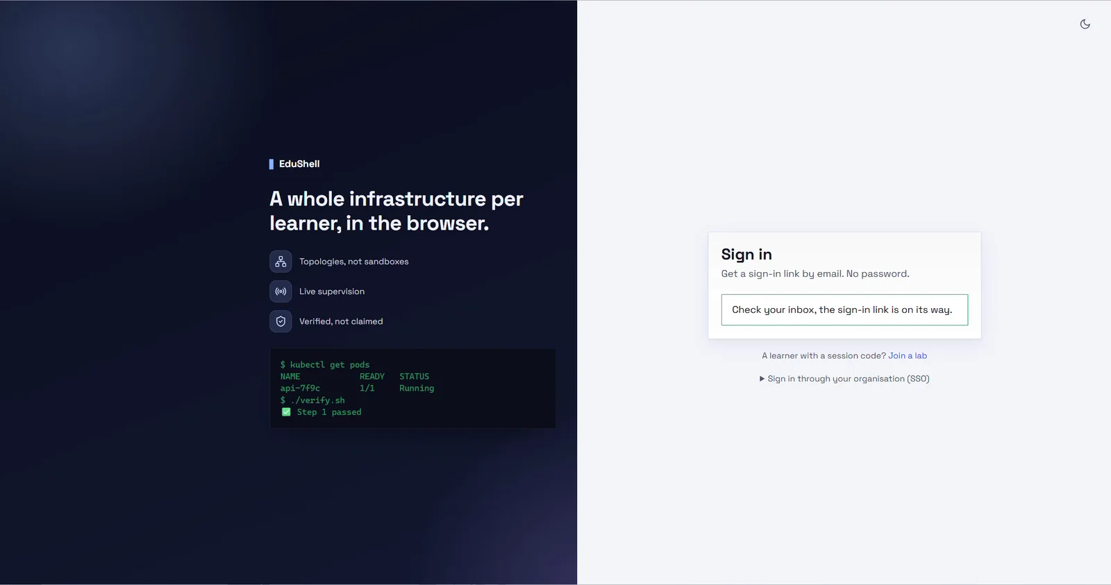
Task: Click the Running status in the terminal
Action: [417, 389]
